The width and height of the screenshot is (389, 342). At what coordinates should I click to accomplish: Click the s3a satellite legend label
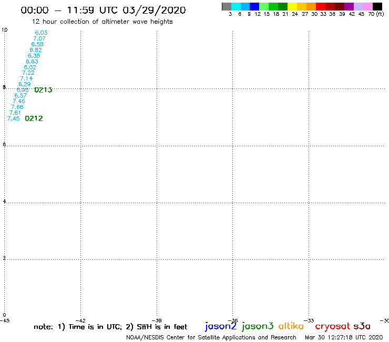point(362,326)
